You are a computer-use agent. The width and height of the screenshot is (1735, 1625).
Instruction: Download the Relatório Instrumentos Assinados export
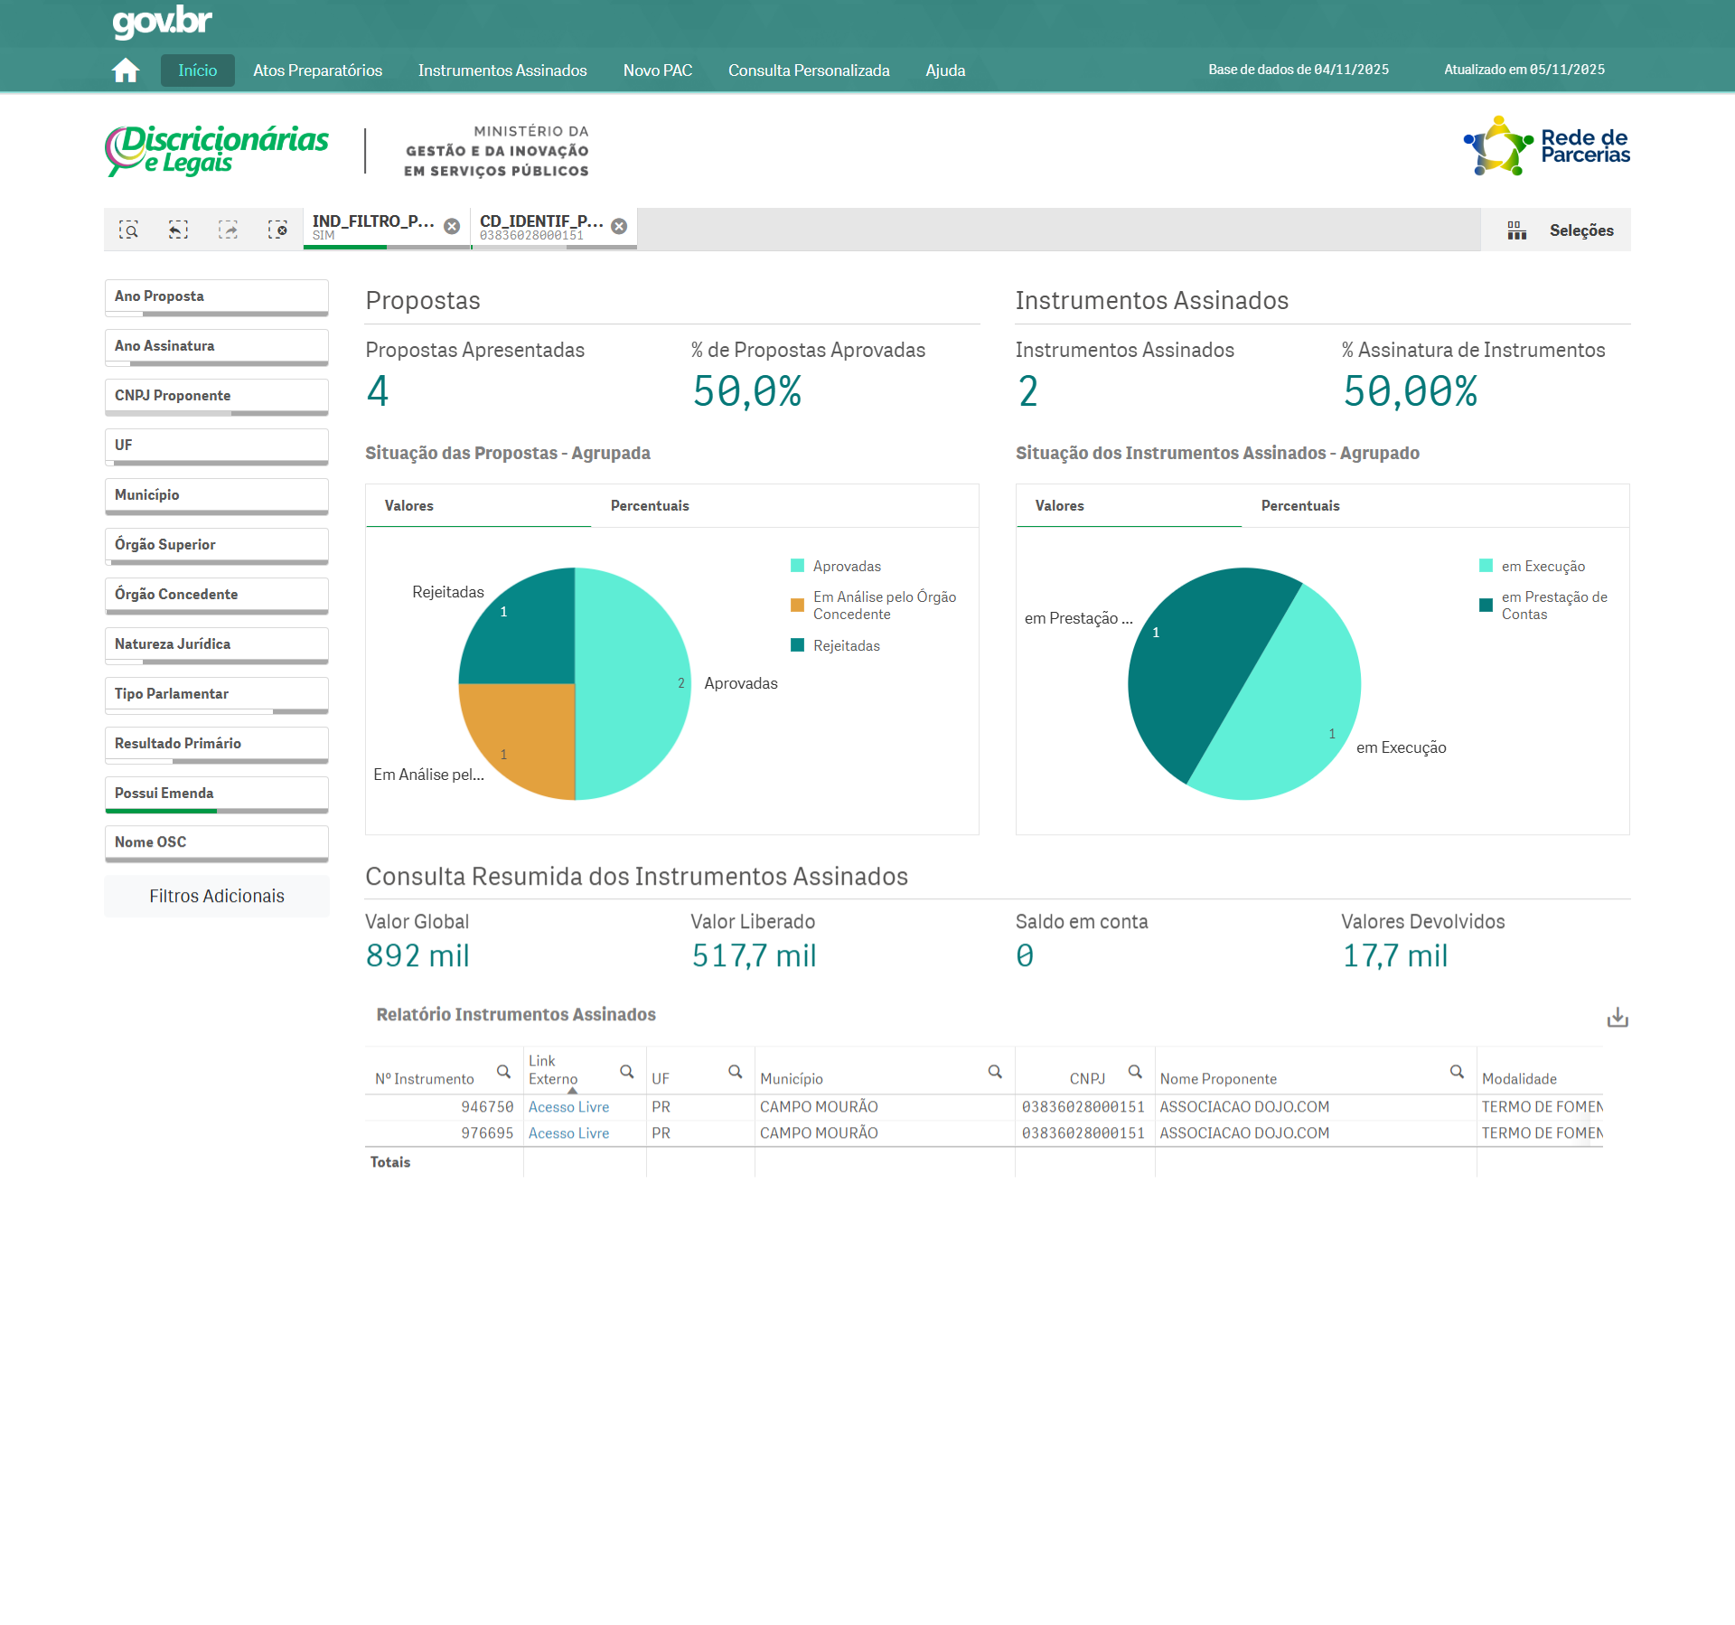point(1618,1018)
